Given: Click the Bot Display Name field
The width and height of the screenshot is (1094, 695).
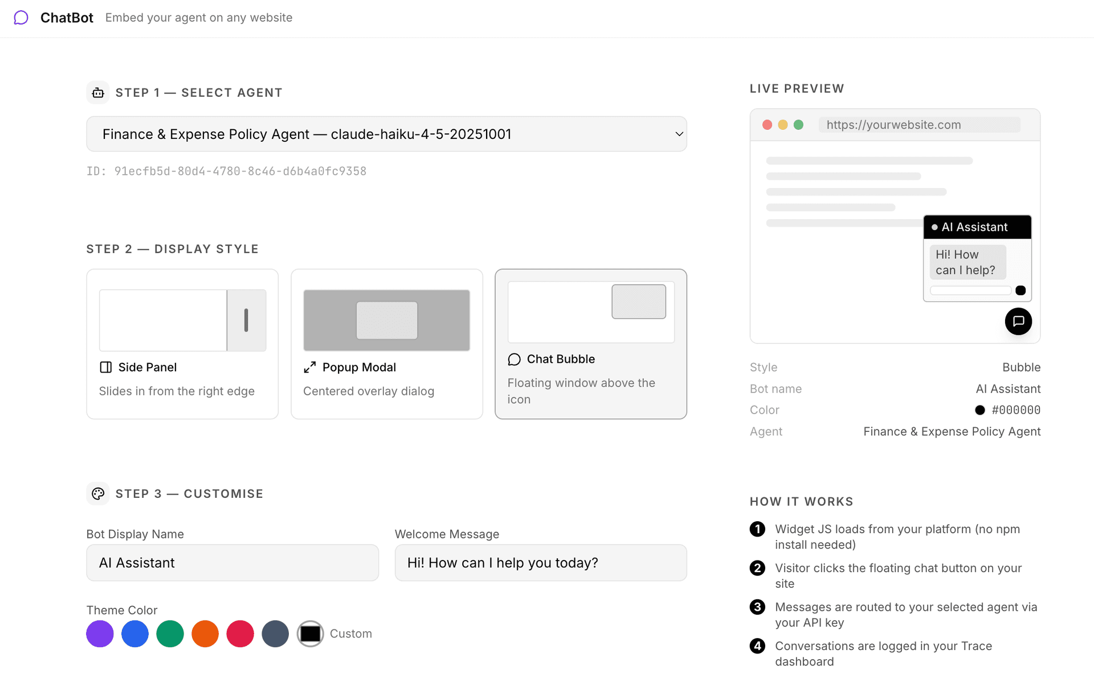Looking at the screenshot, I should click(x=232, y=563).
